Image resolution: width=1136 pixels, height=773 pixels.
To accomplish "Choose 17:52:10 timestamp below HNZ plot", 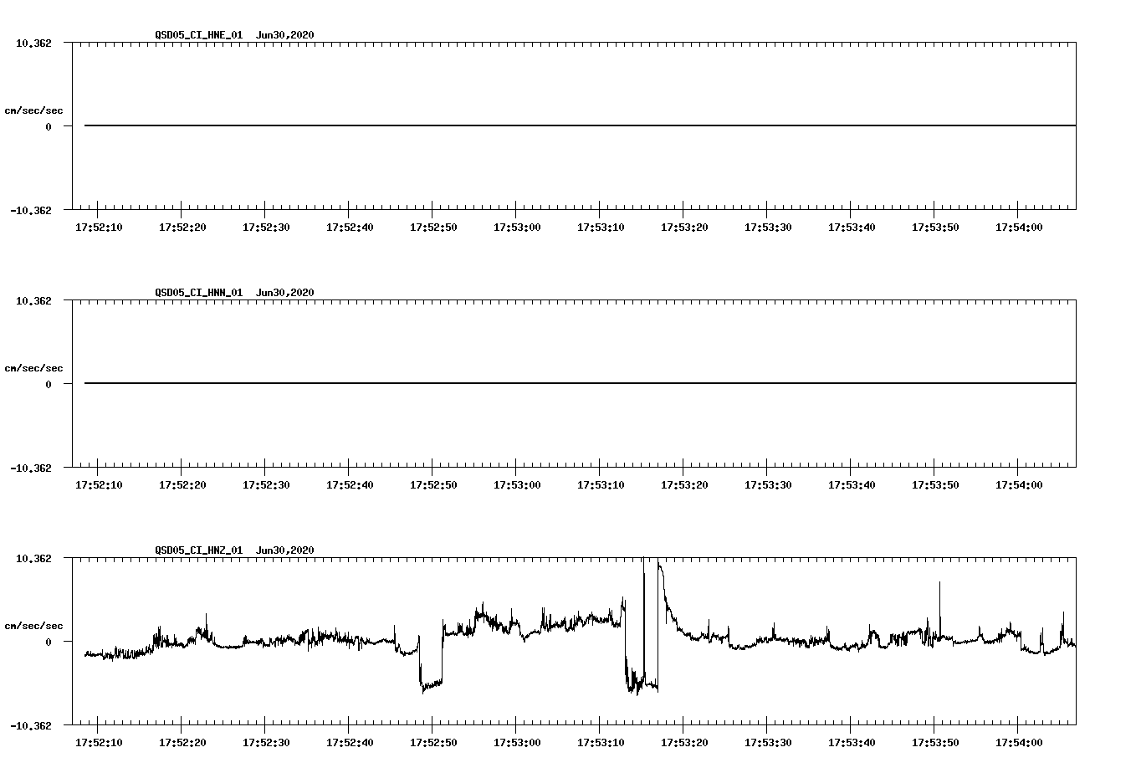I will click(x=99, y=743).
